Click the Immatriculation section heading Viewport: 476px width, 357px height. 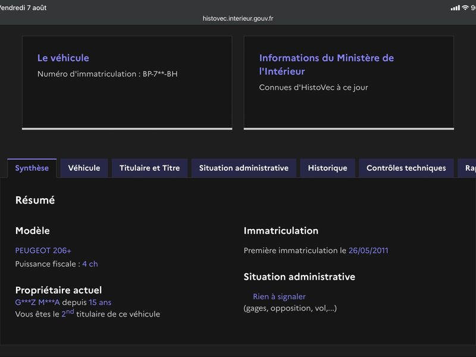[281, 231]
